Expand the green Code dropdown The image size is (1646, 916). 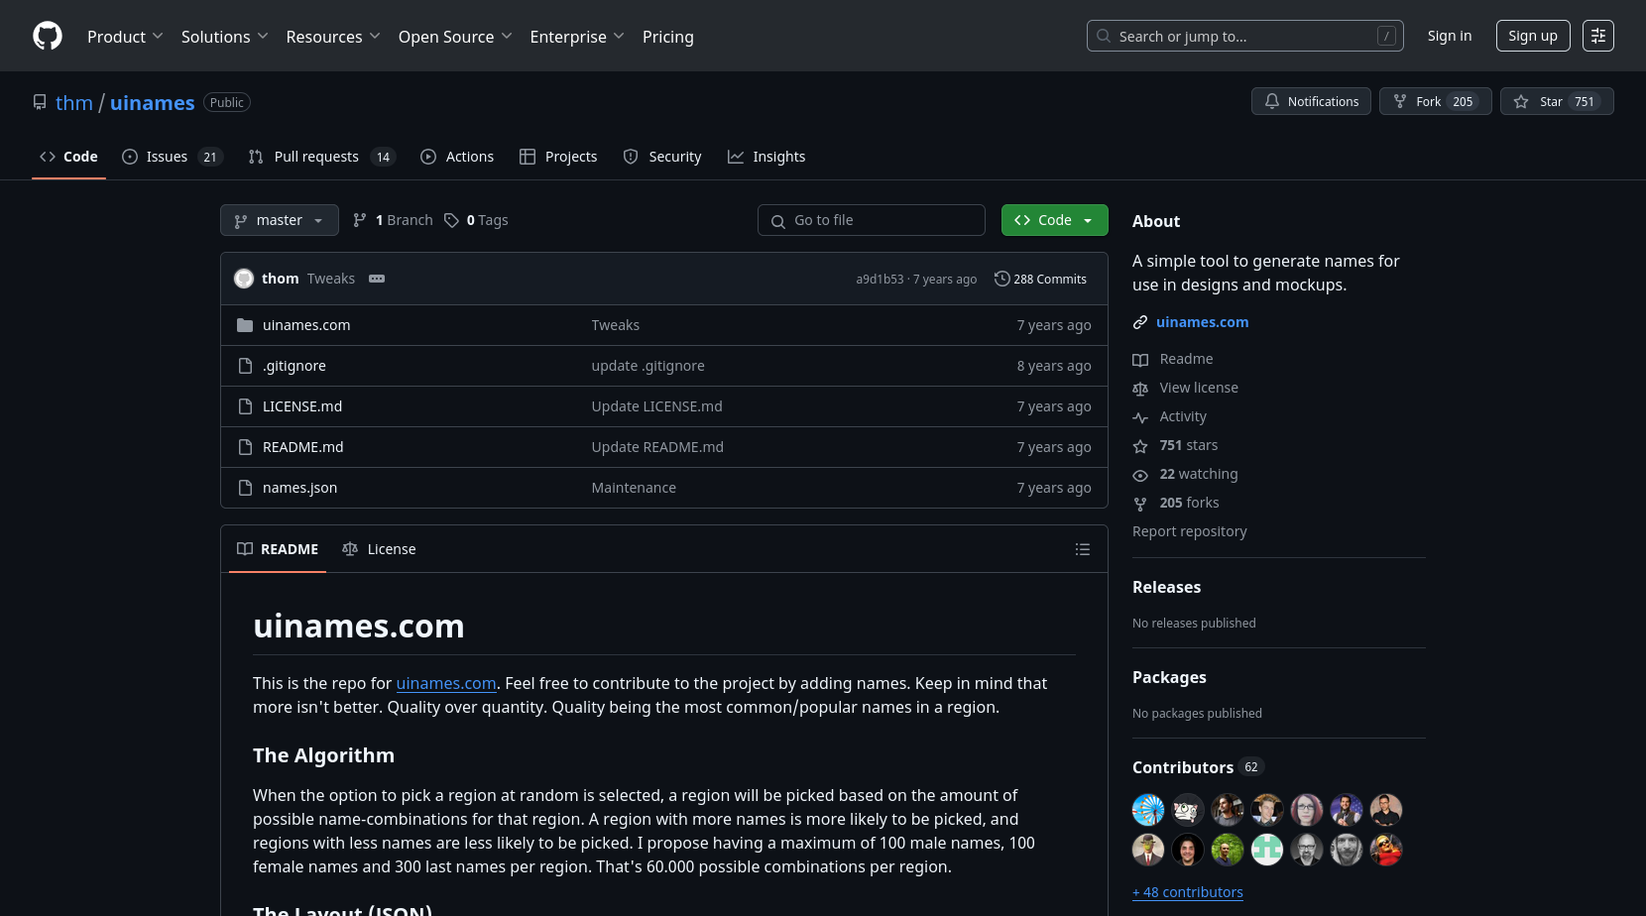1054,220
